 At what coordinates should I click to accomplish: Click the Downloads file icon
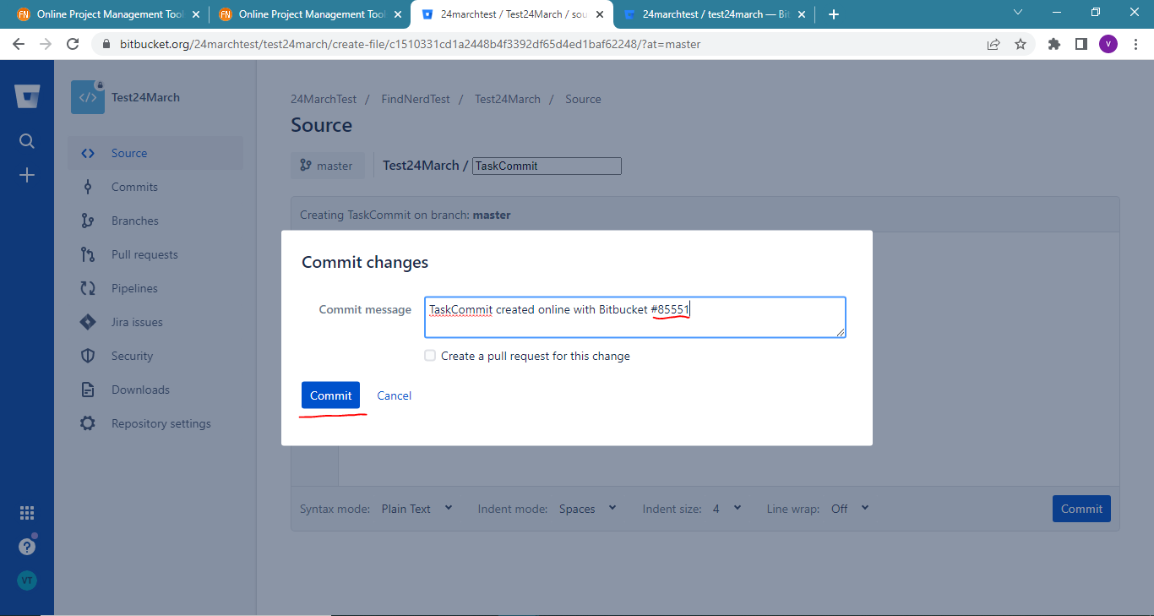(x=88, y=390)
